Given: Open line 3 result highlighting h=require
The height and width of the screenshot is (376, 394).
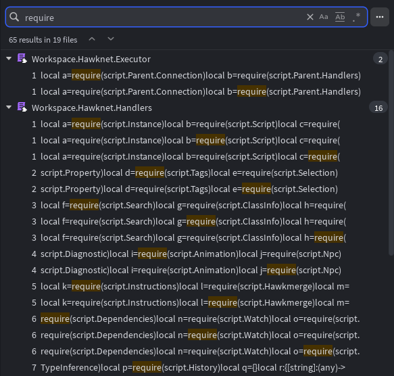Looking at the screenshot, I should (189, 237).
